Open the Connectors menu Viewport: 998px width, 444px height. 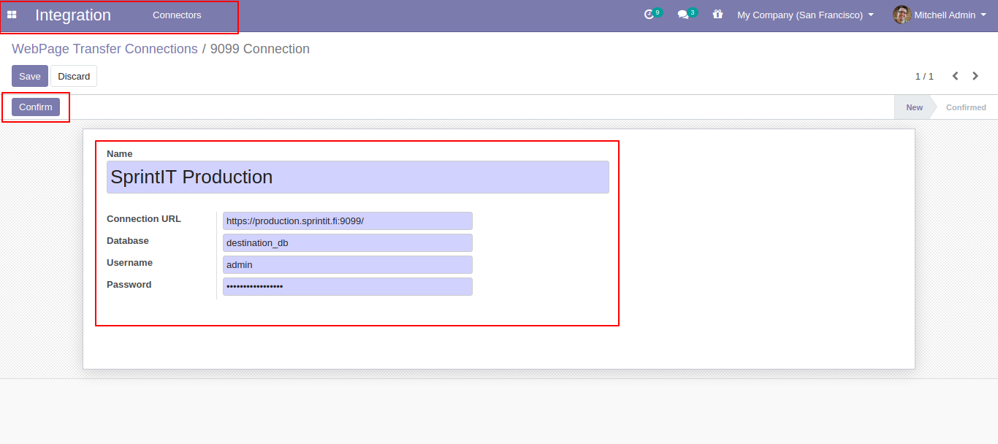[176, 14]
